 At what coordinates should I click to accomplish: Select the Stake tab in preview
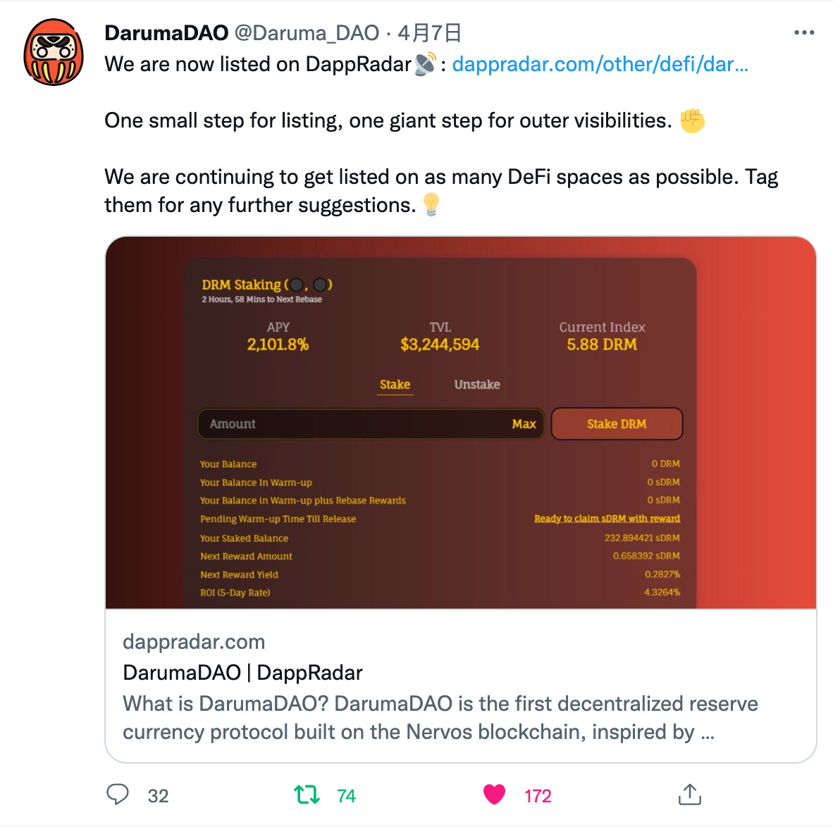point(395,385)
